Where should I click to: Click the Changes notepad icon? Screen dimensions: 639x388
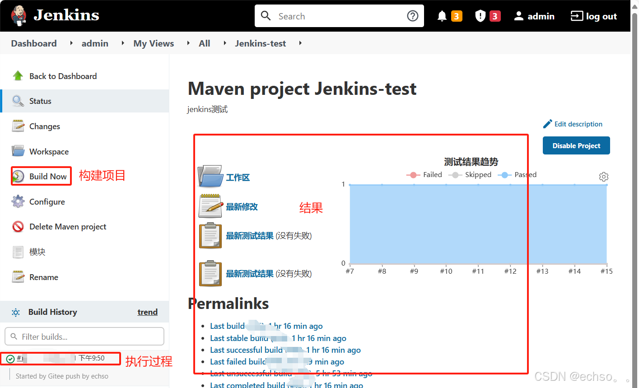[x=18, y=126]
